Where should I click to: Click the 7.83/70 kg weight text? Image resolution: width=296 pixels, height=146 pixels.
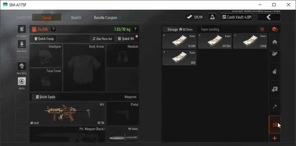pyautogui.click(x=122, y=30)
